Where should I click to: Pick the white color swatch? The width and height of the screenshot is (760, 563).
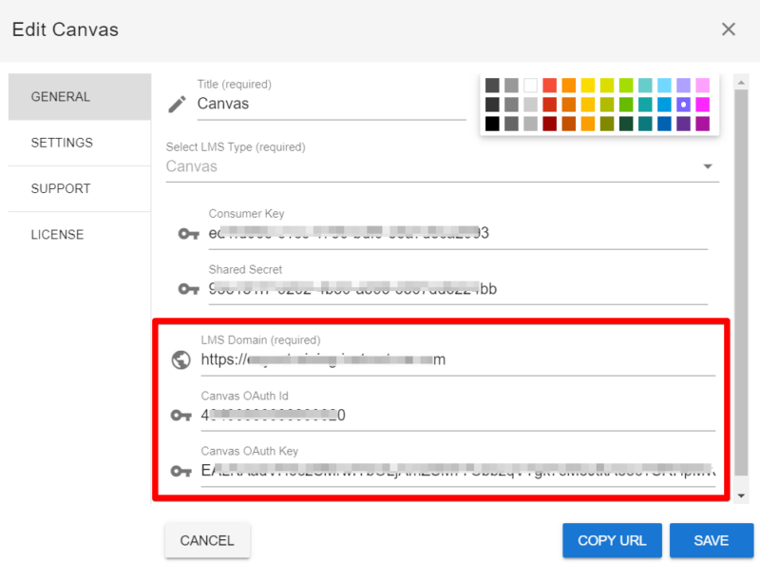530,86
